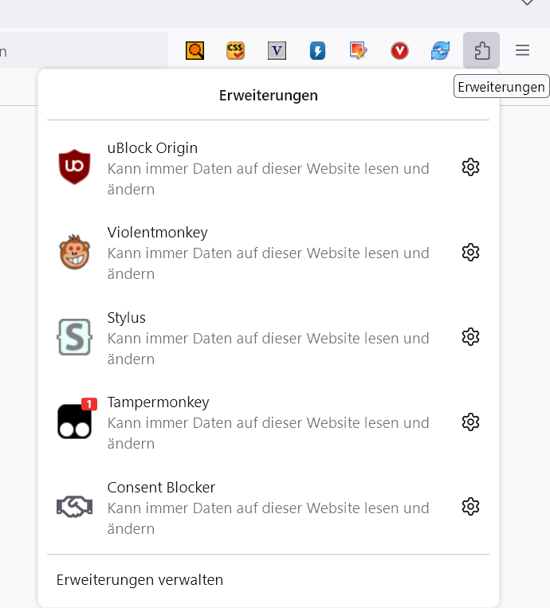The image size is (550, 608).
Task: Open Stylus settings gear menu
Action: (x=470, y=337)
